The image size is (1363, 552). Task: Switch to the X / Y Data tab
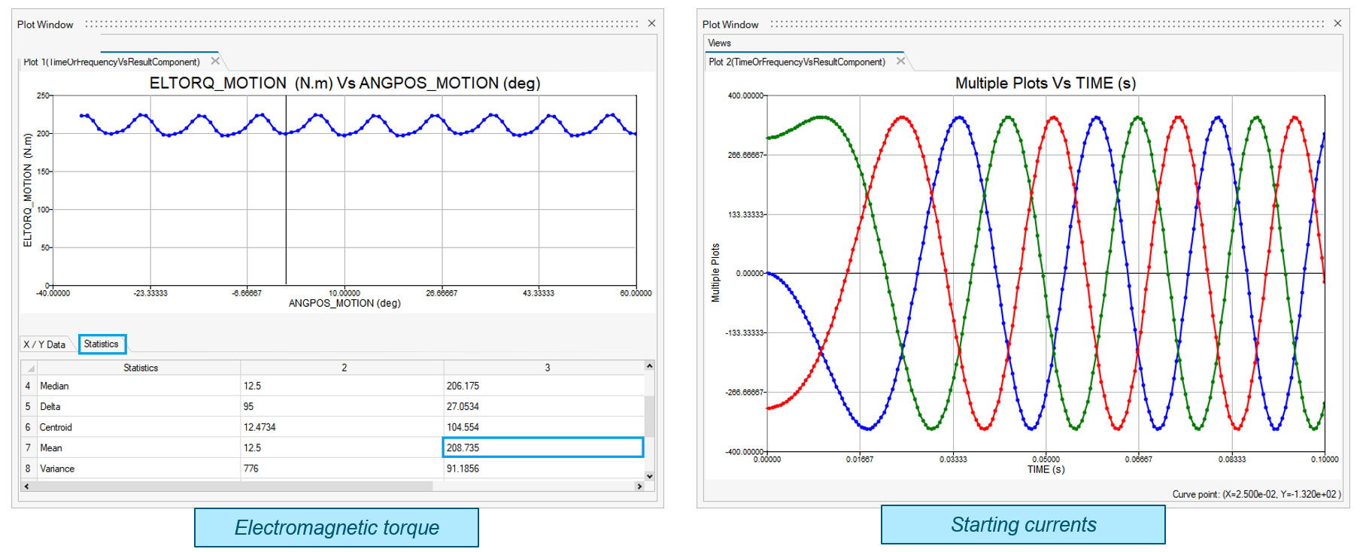pos(44,344)
